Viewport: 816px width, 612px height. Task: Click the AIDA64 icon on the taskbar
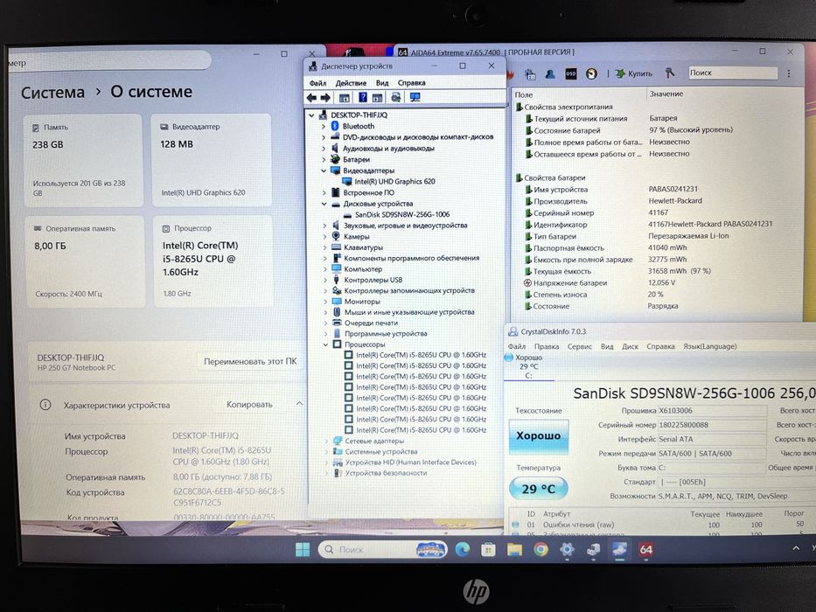tap(645, 550)
